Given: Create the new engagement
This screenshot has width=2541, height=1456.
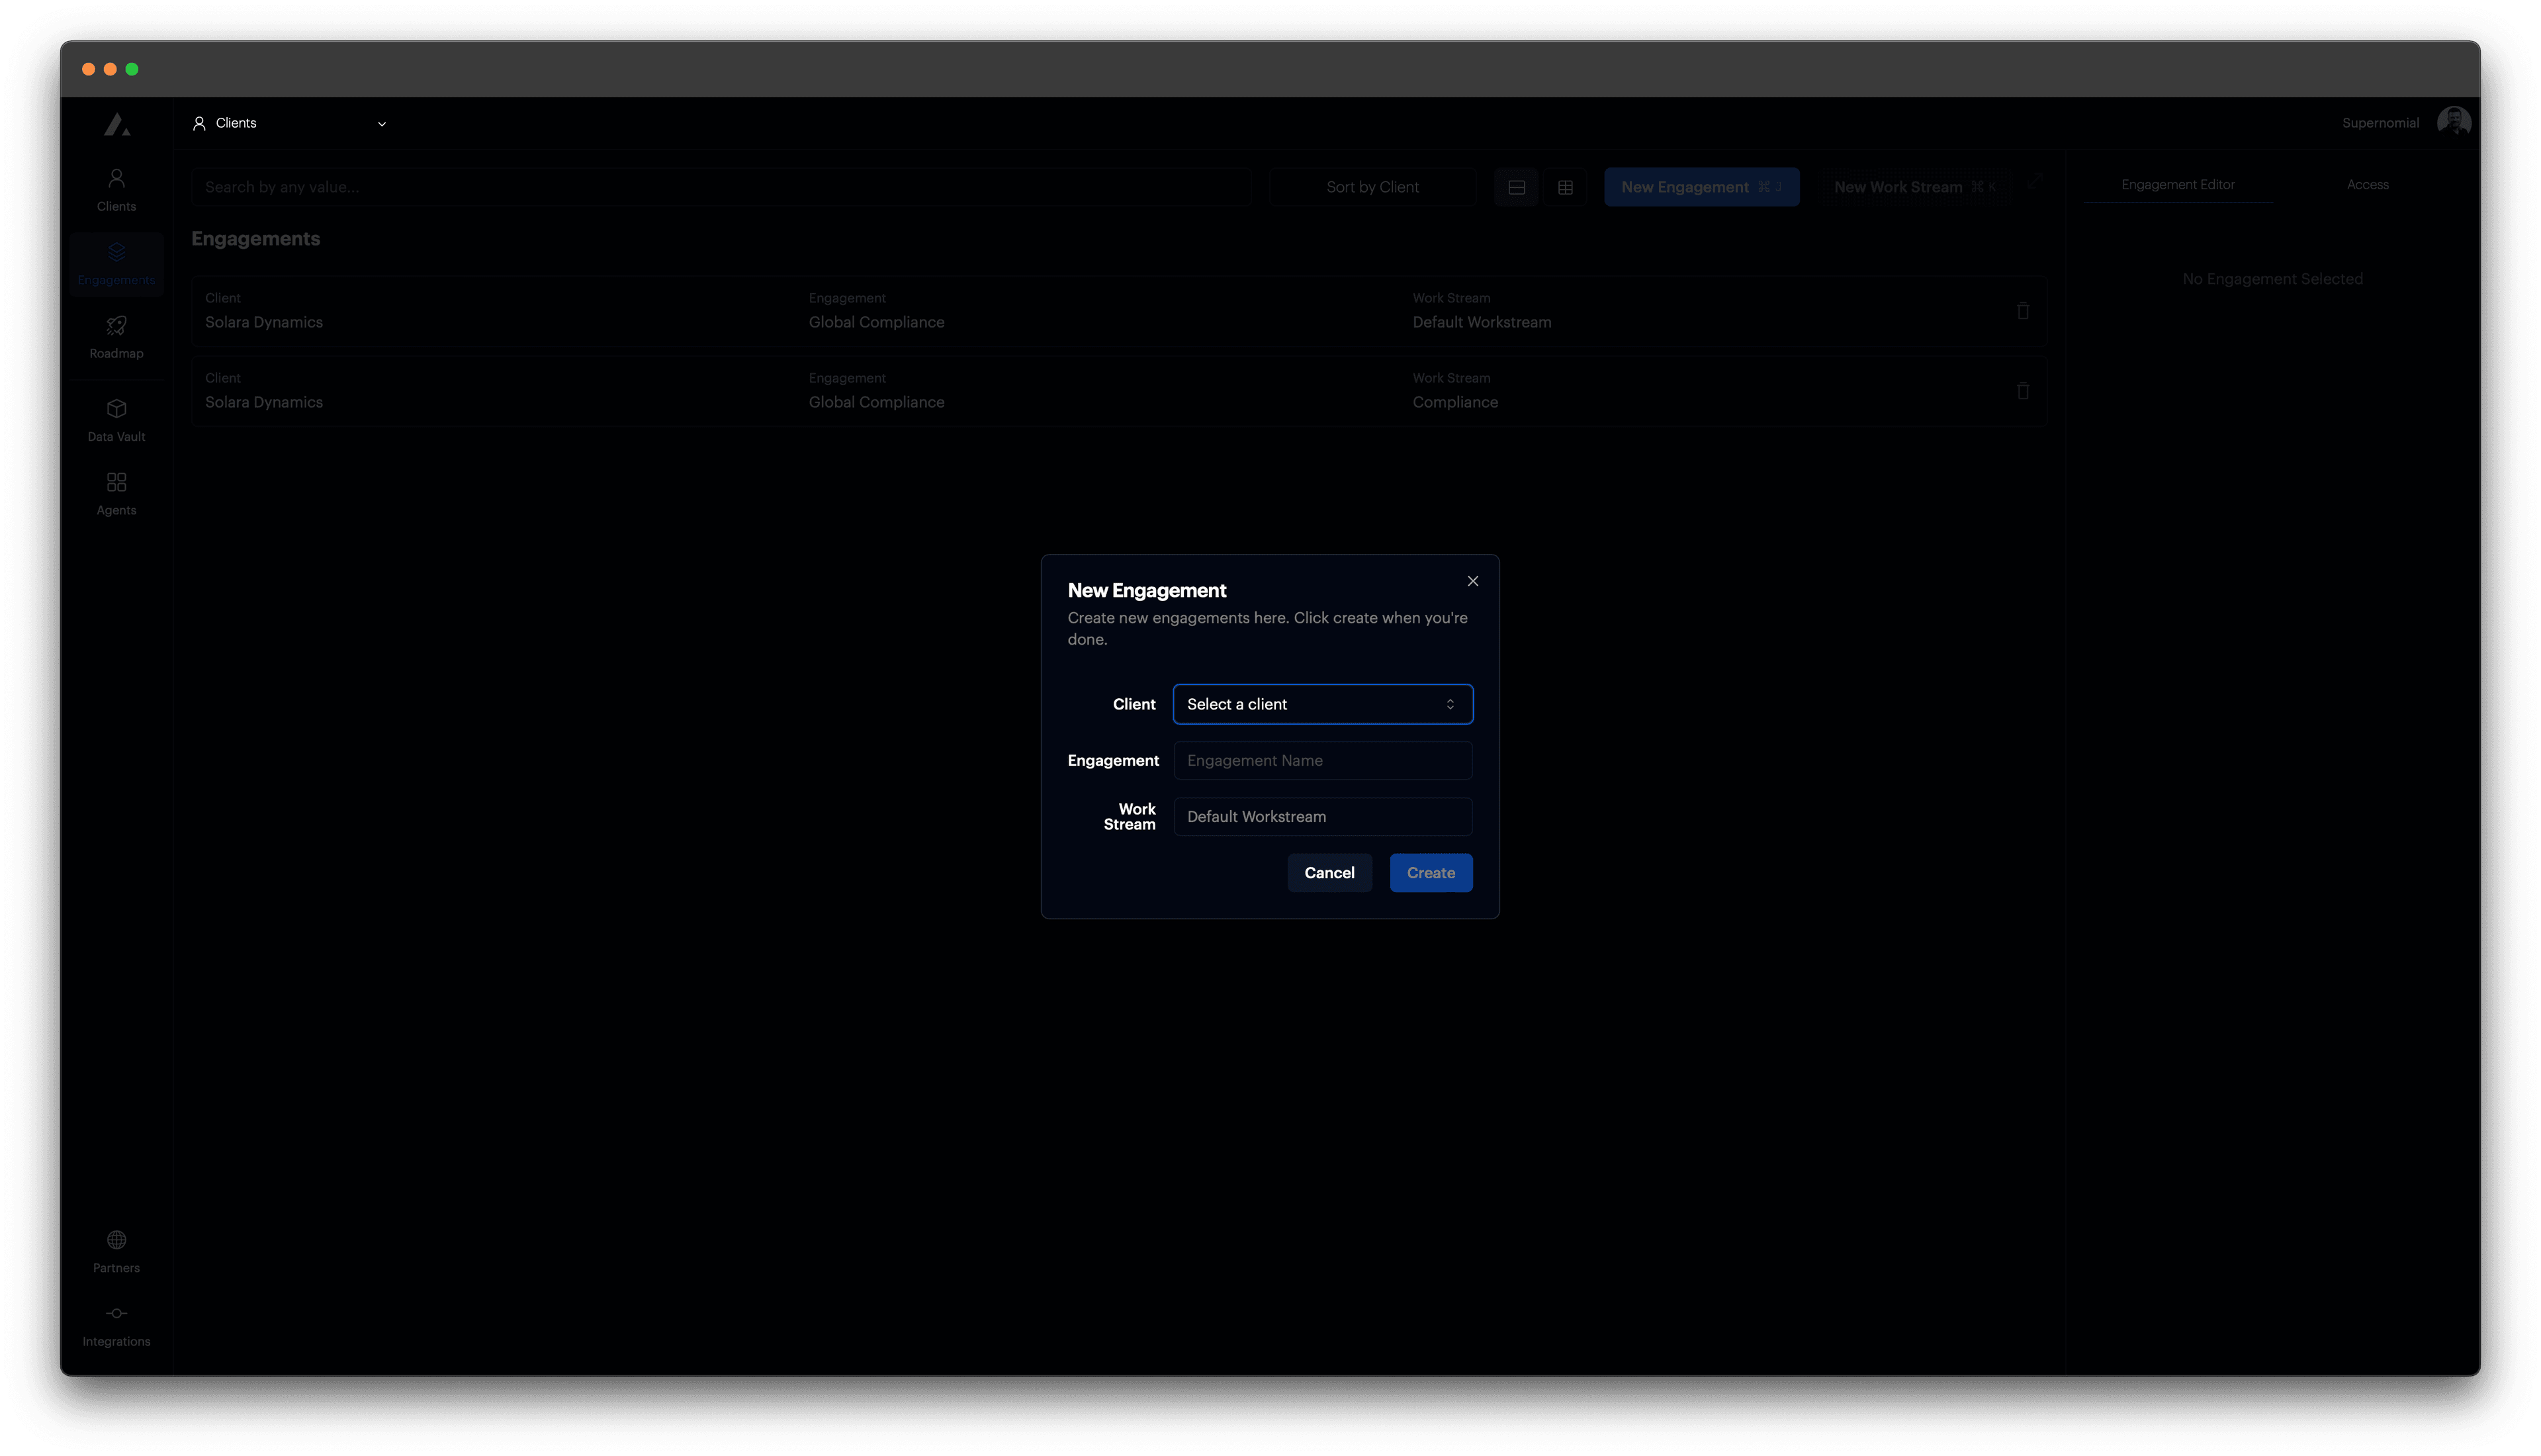Looking at the screenshot, I should pos(1431,872).
